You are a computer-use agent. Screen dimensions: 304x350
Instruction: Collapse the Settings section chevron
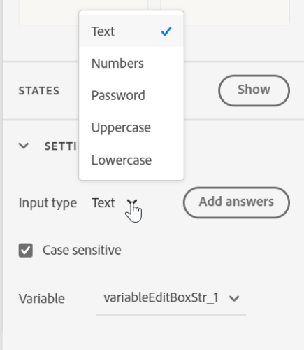24,146
